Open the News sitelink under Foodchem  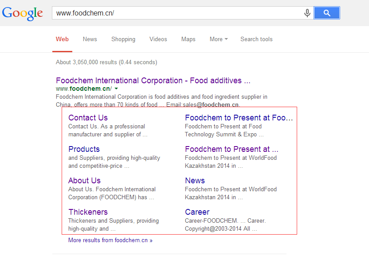pyautogui.click(x=195, y=181)
